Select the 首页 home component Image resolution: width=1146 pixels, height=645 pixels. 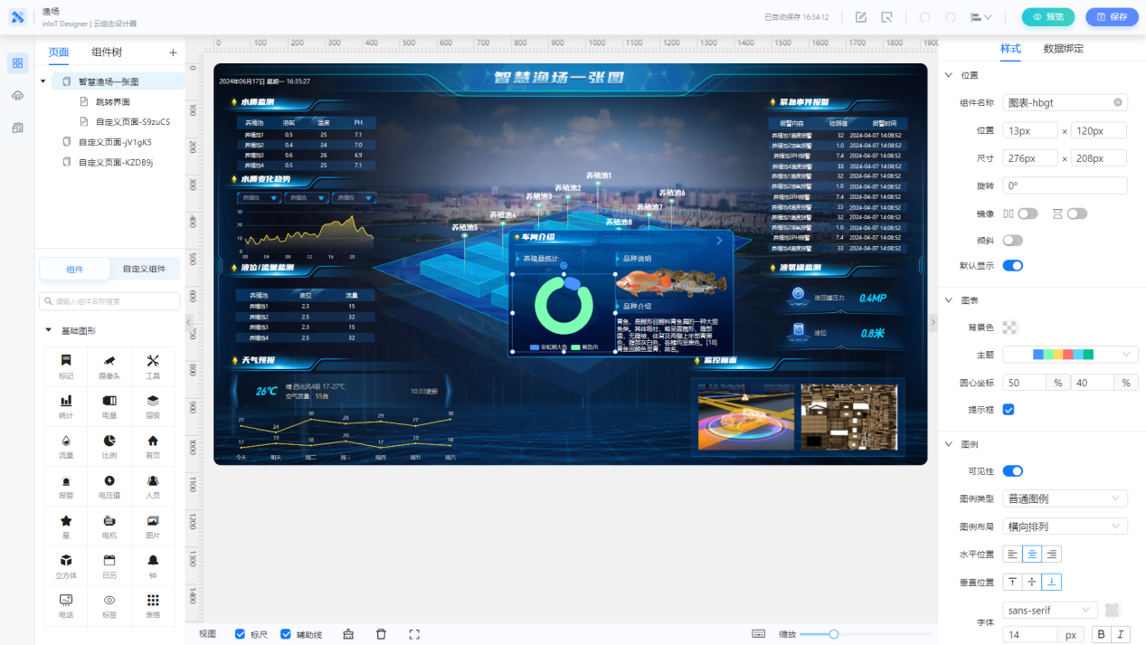coord(153,446)
